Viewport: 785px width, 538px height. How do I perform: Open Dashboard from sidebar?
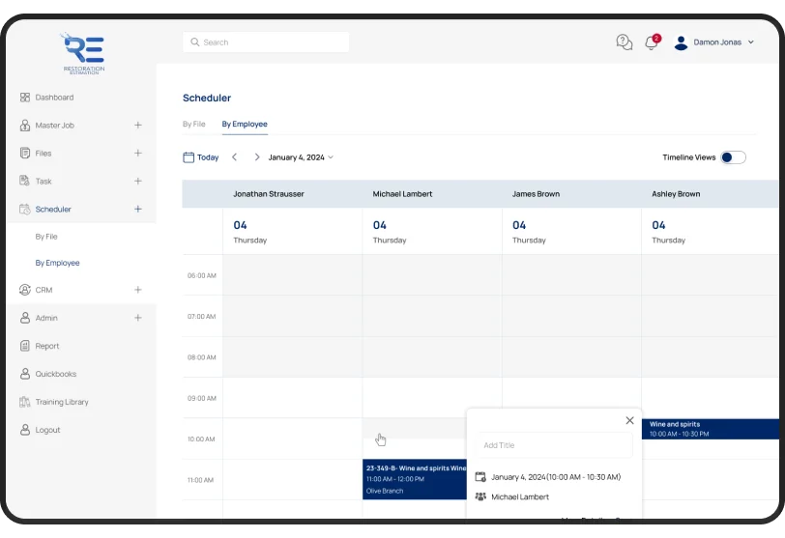coord(54,97)
